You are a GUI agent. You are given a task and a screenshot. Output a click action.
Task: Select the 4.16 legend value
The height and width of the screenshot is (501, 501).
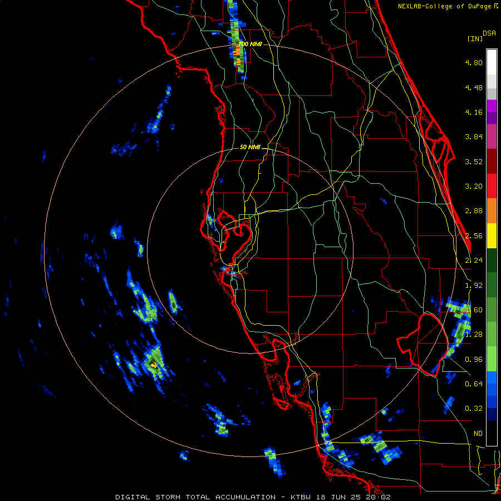pos(474,112)
